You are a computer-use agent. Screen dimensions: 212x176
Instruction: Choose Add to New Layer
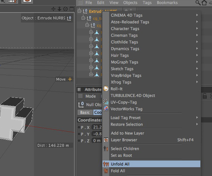tap(152, 133)
